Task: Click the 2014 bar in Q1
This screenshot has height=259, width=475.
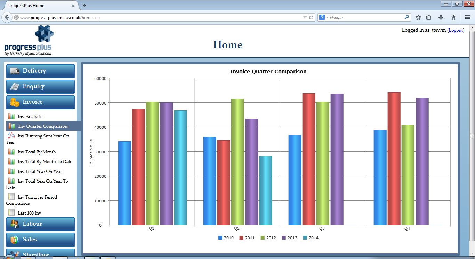Action: pyautogui.click(x=180, y=168)
